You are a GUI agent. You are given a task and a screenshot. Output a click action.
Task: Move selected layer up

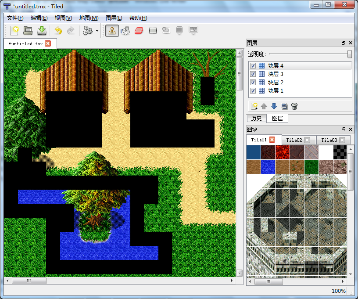[264, 106]
